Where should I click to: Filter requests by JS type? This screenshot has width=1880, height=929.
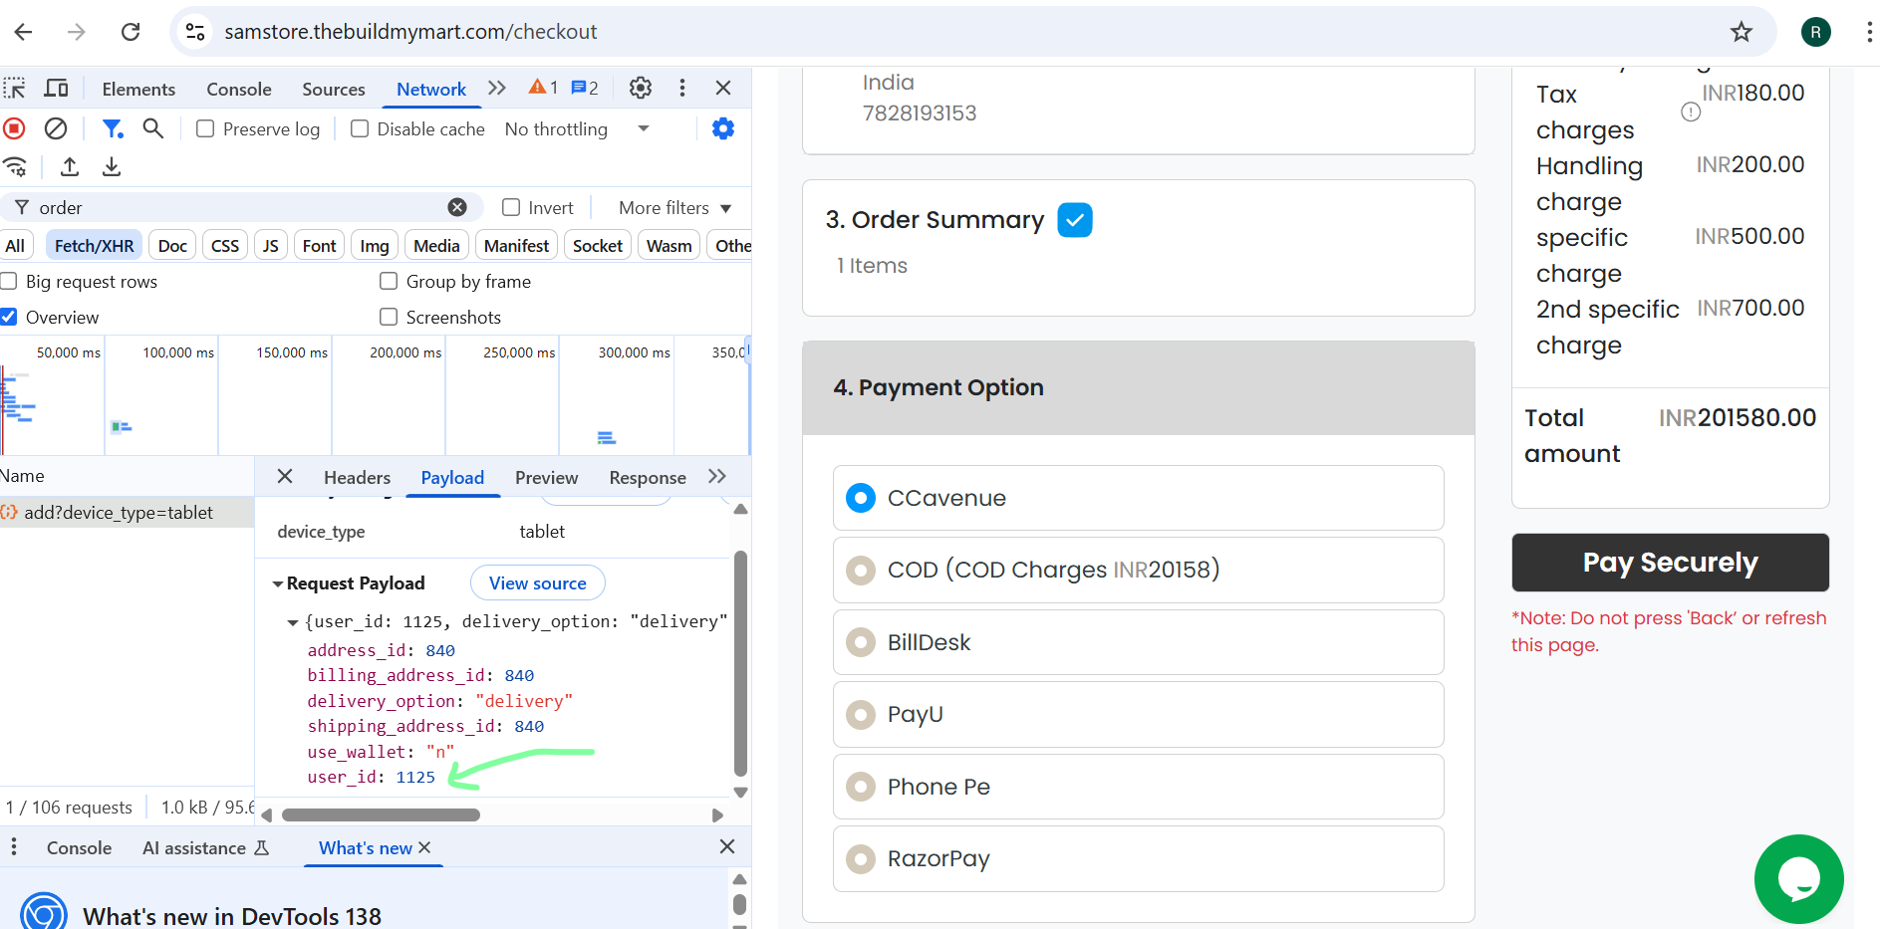point(270,245)
